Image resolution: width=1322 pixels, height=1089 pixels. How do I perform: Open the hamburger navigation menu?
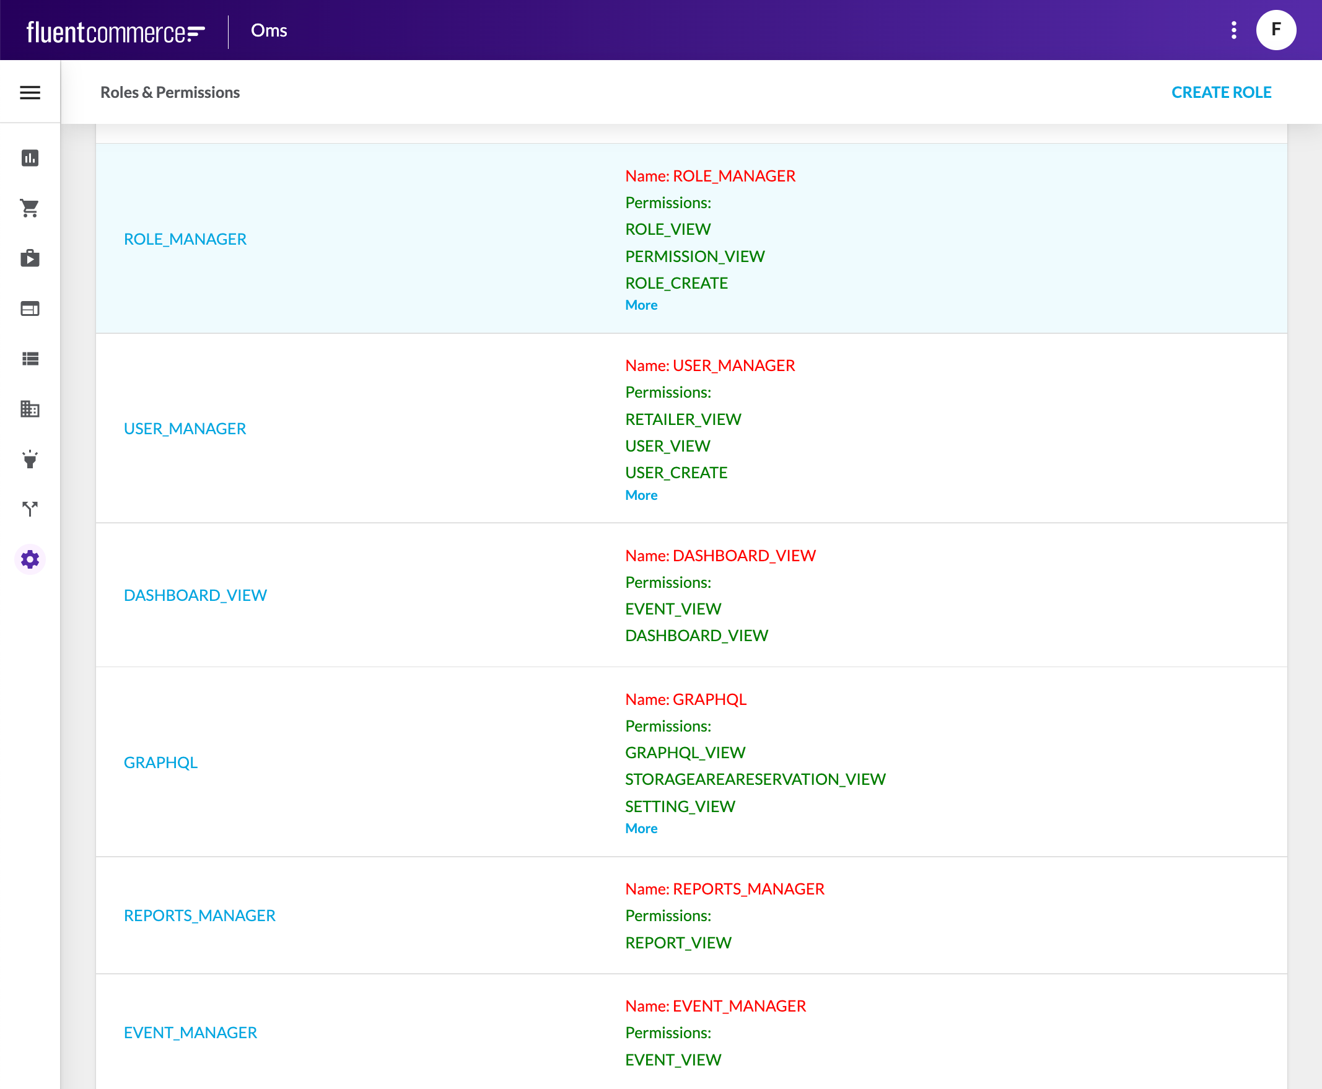(30, 93)
